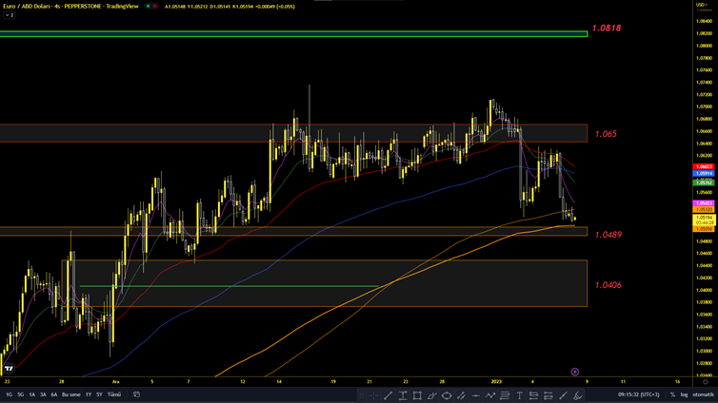The image size is (718, 403).
Task: Select the ray line tool
Action: point(563,395)
